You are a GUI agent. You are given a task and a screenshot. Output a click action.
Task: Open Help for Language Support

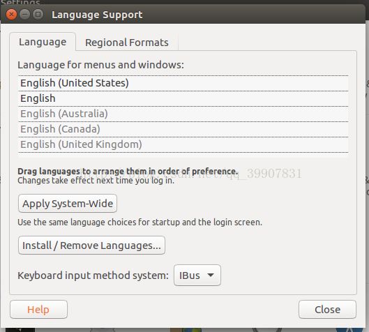[x=38, y=310]
